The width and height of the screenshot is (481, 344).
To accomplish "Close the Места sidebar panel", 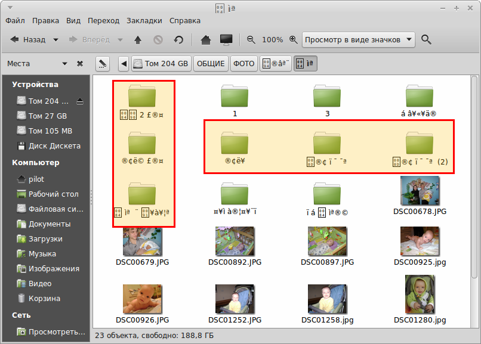I will (80, 64).
